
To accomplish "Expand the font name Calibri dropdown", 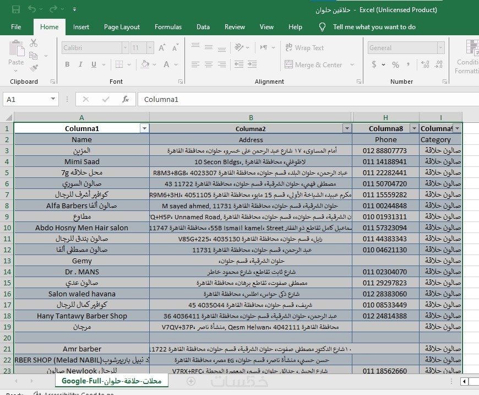I will pyautogui.click(x=125, y=48).
